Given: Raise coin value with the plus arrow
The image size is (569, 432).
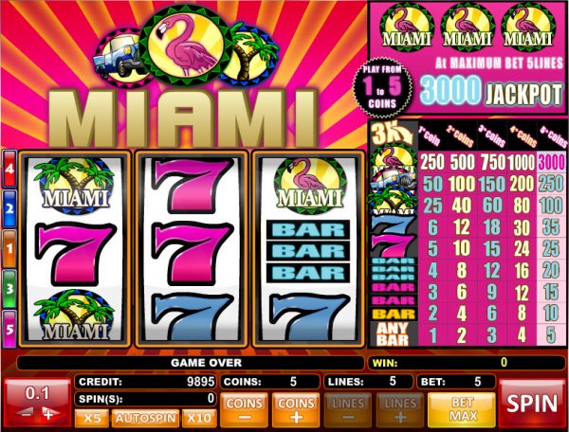Looking at the screenshot, I should point(49,413).
